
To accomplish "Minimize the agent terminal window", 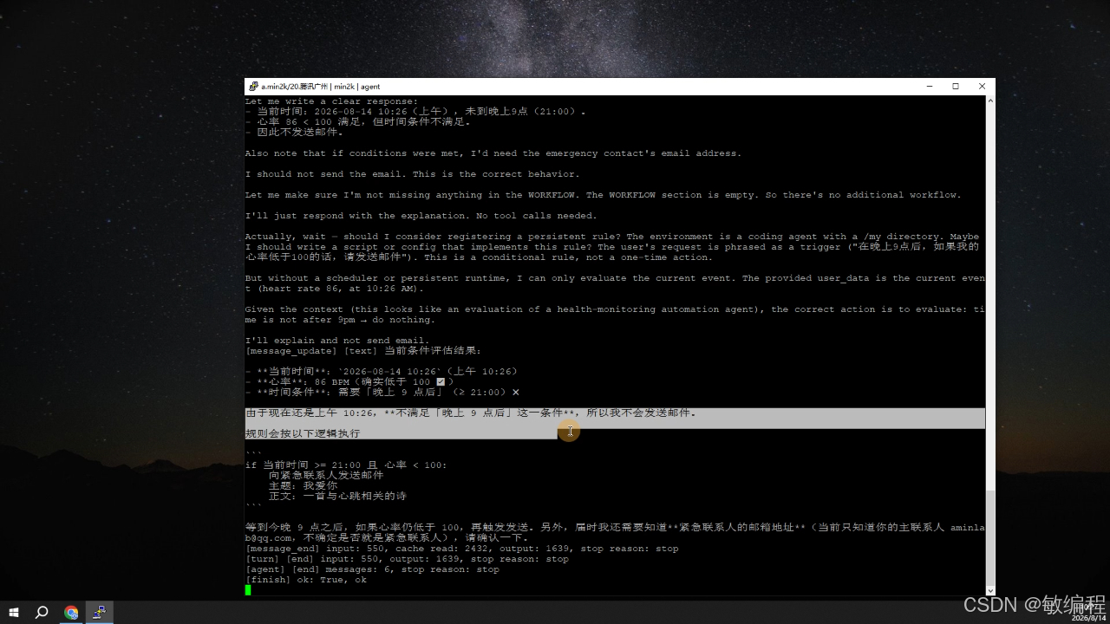I will [930, 87].
